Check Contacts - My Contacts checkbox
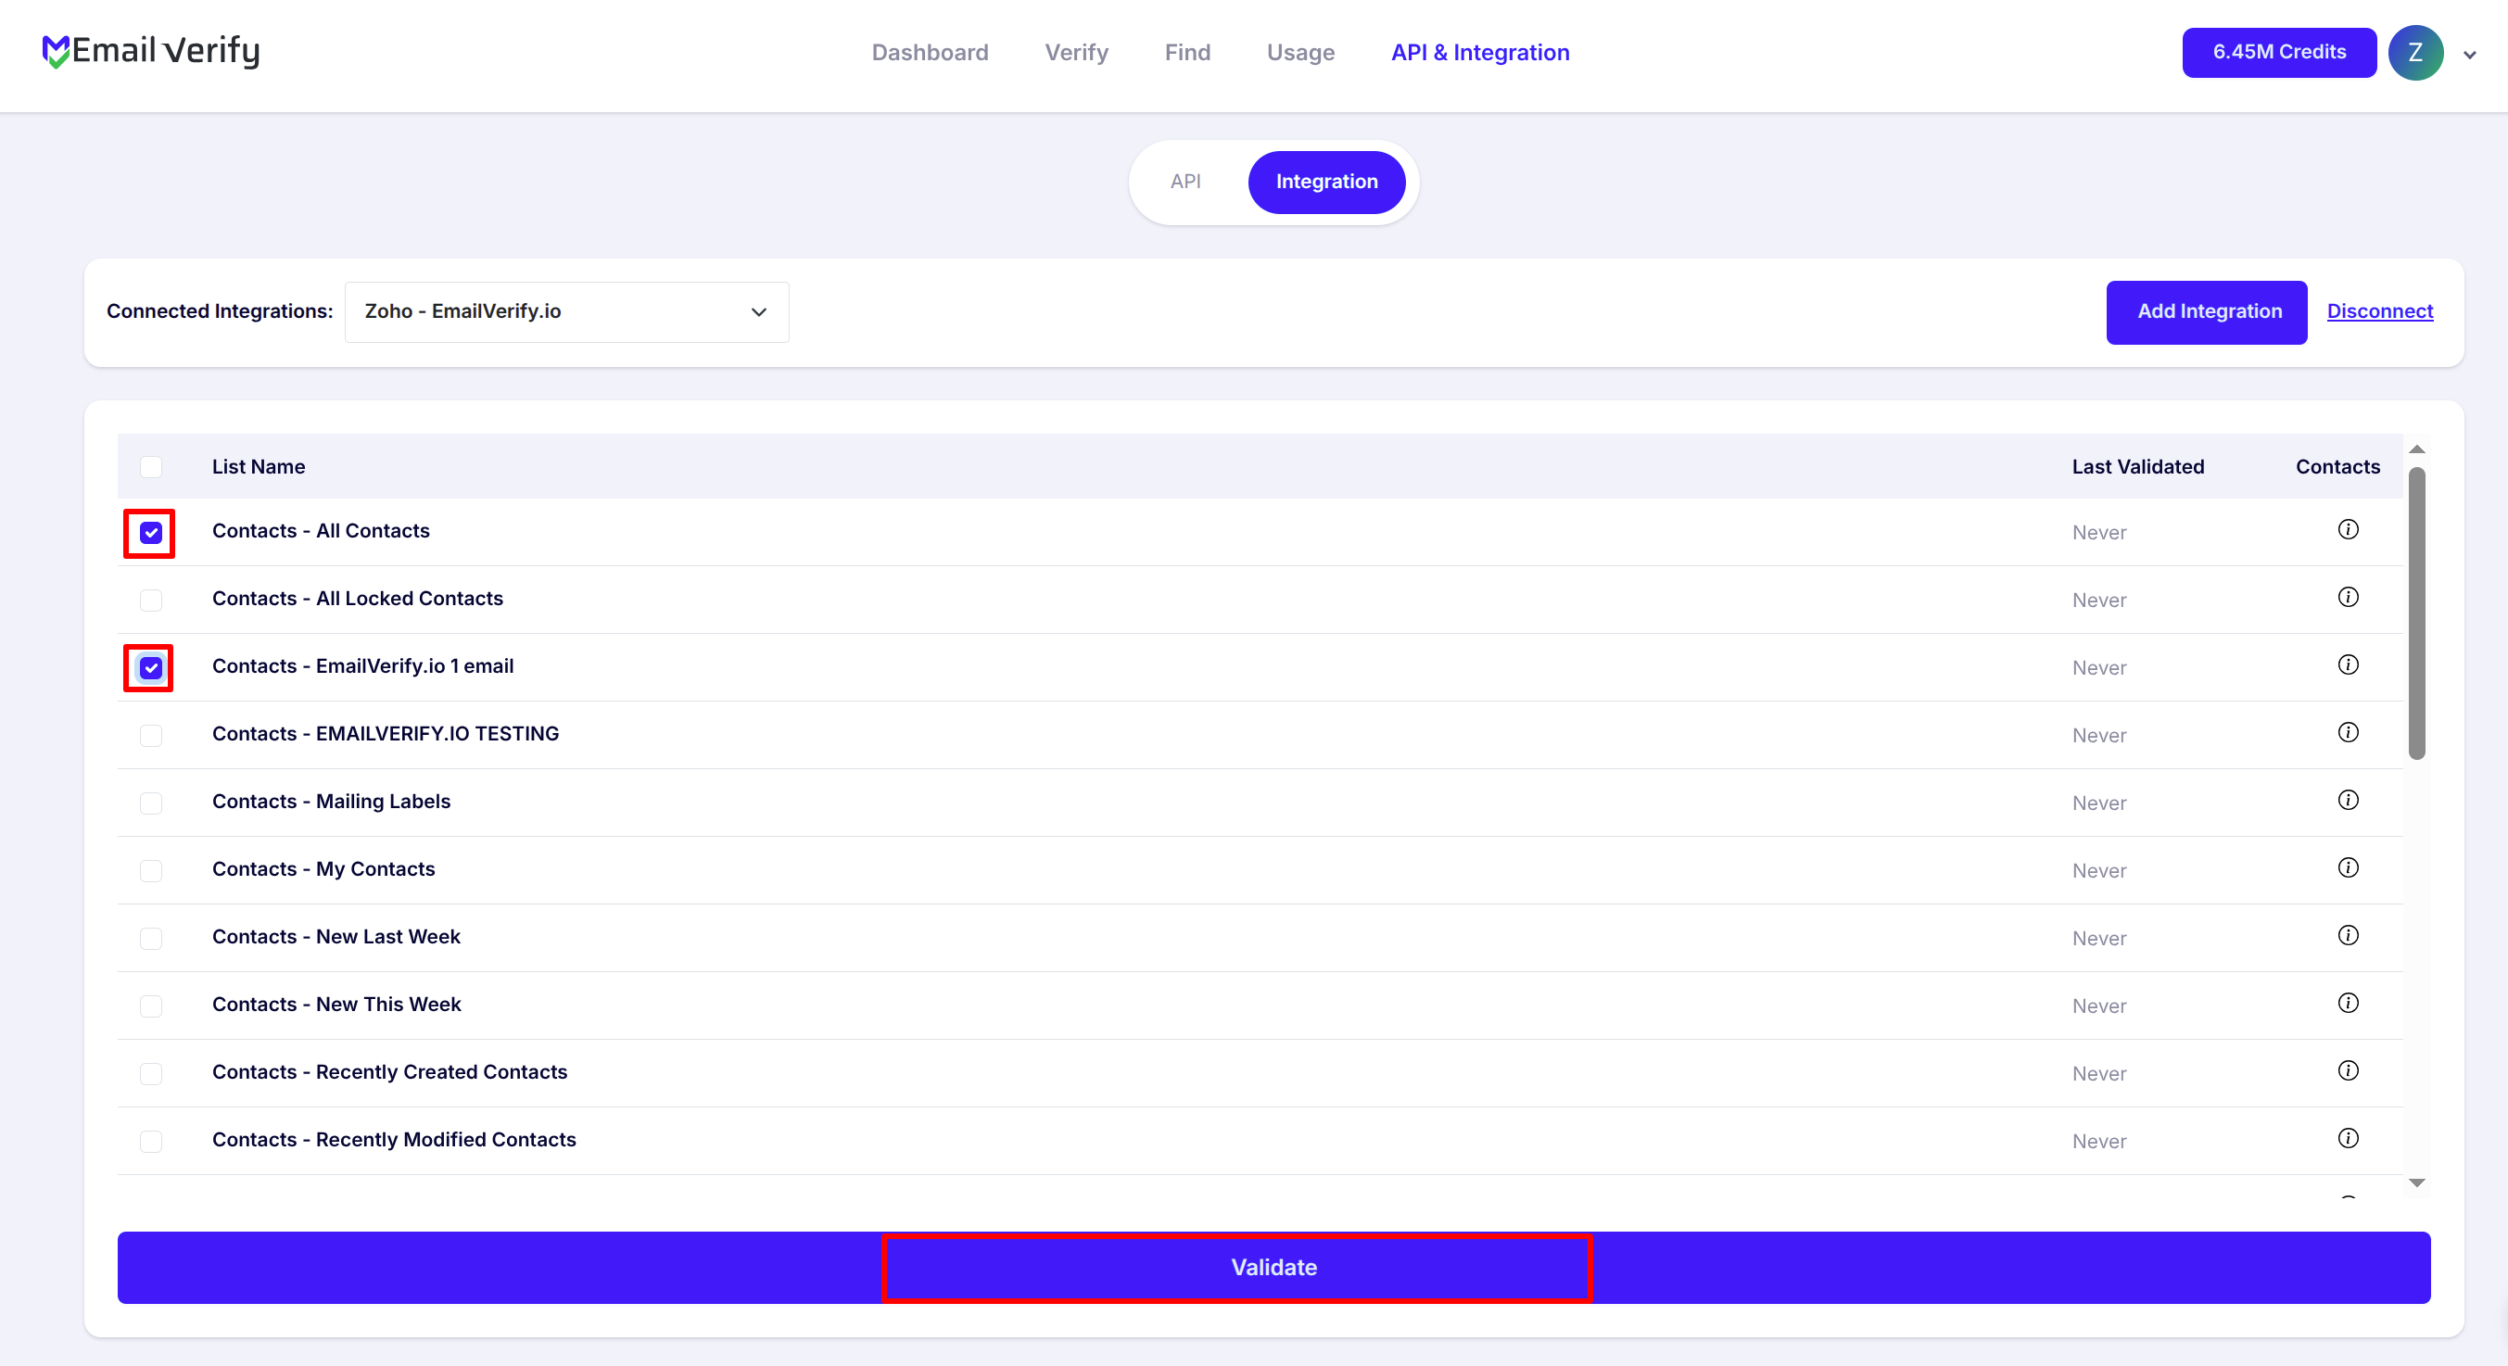2508x1366 pixels. click(151, 870)
